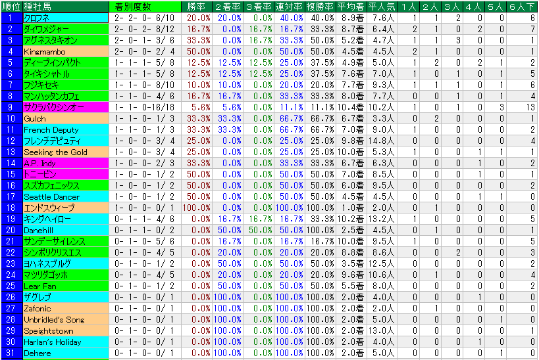Select the クロフネ sire cell

pos(66,18)
